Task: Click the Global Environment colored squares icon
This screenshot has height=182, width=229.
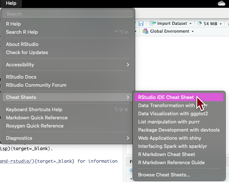Action: coord(145,32)
